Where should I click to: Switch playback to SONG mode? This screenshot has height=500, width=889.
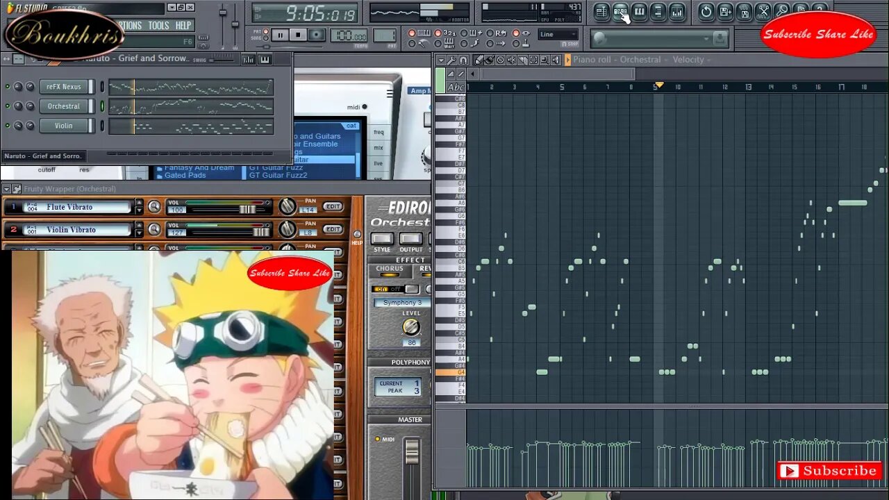pos(265,38)
